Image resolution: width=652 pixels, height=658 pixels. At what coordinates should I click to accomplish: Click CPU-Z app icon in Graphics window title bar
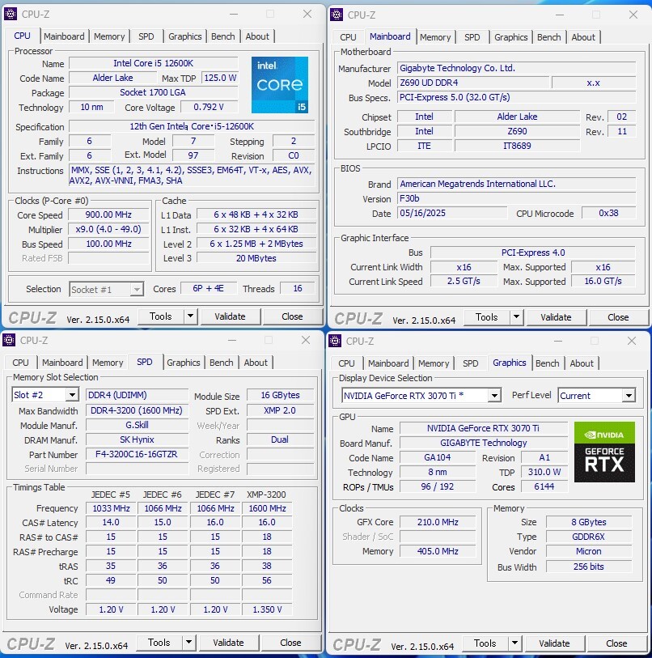[335, 341]
